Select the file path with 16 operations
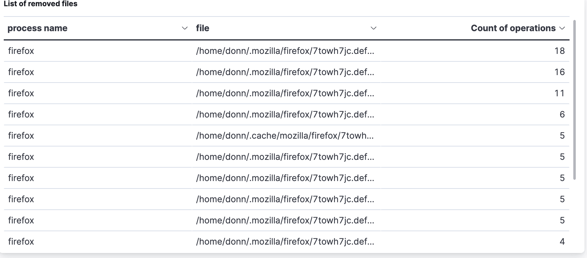The height and width of the screenshot is (258, 587). pyautogui.click(x=285, y=72)
